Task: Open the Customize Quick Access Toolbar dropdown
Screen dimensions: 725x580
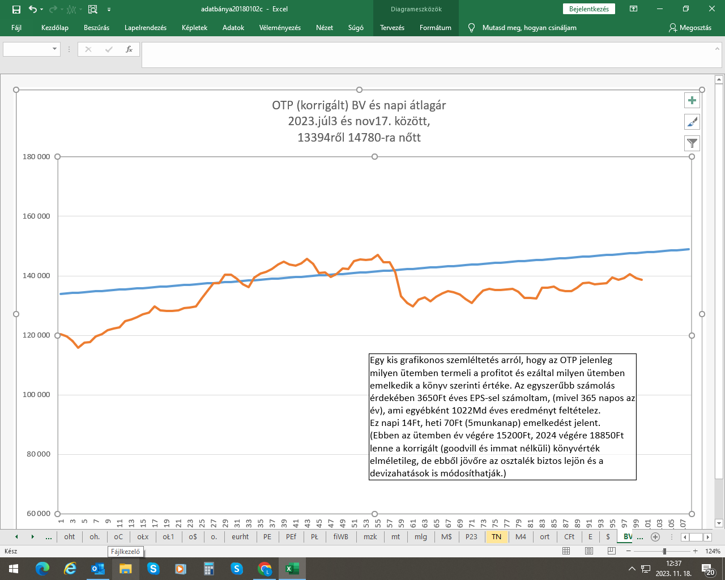Action: [x=109, y=9]
